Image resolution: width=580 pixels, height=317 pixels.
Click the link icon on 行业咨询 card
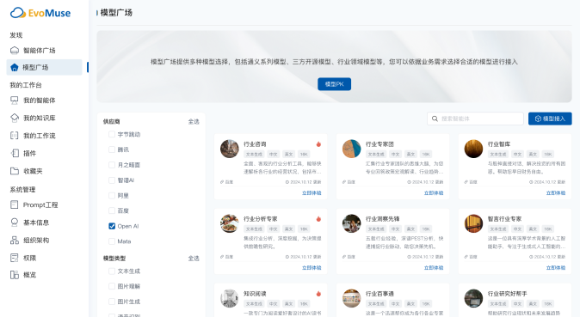point(222,182)
